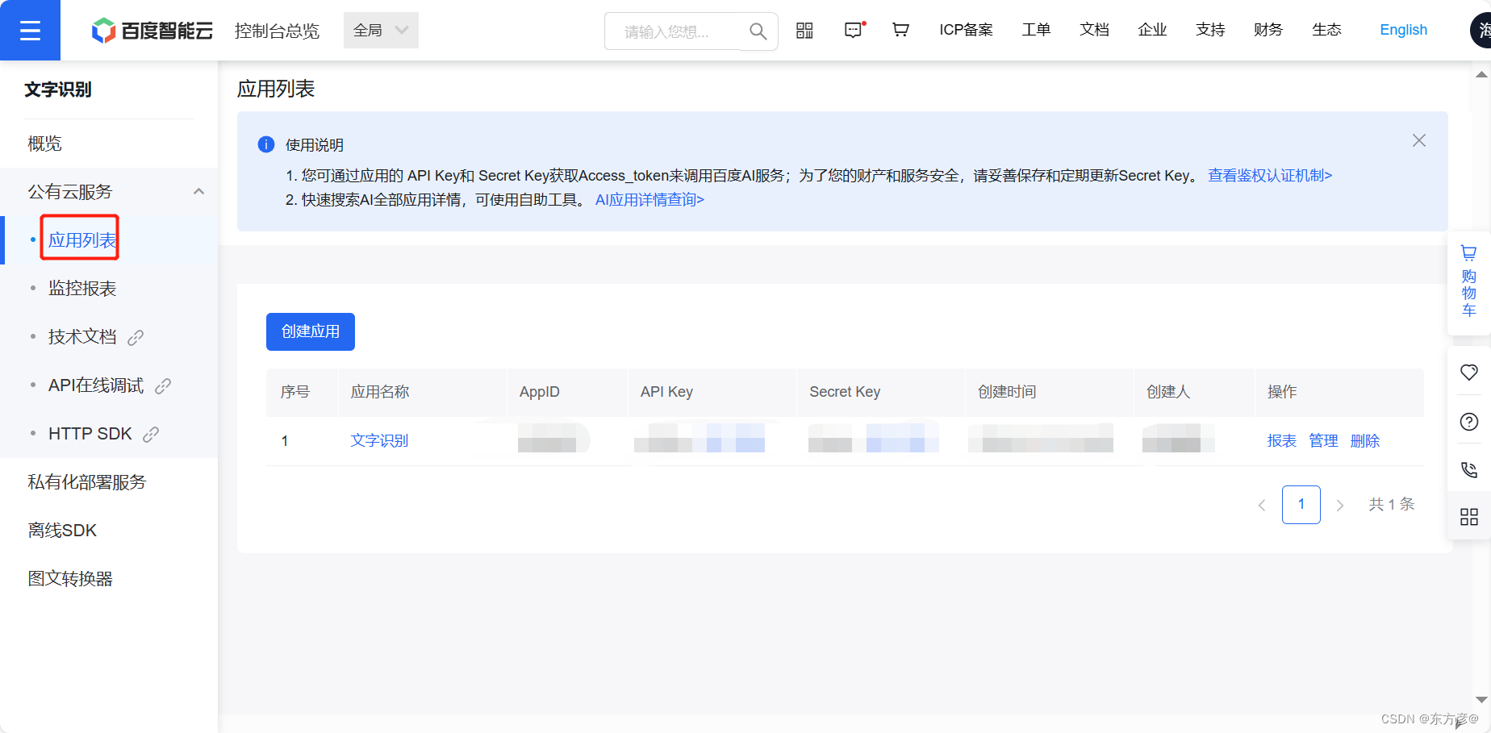The image size is (1491, 733).
Task: Click the grid icon at bottom of right sidebar
Action: coord(1468,517)
